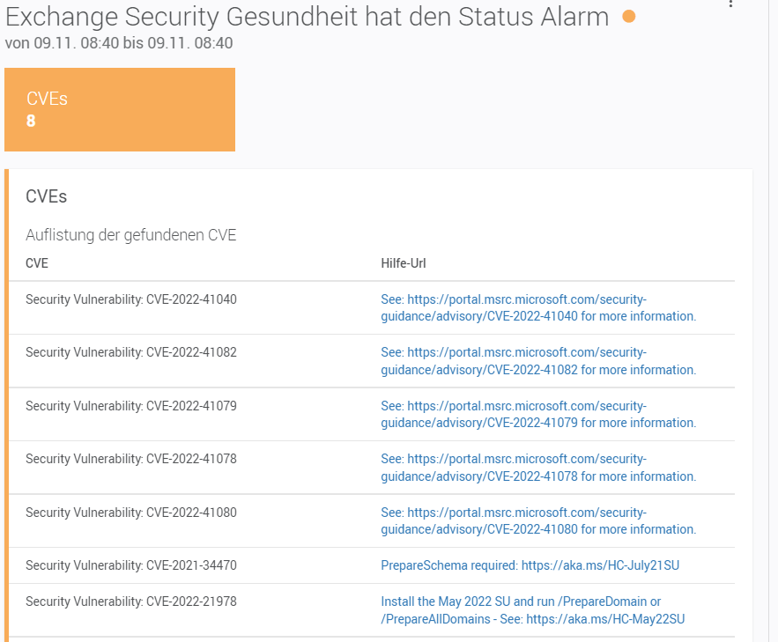Screen dimensions: 778x642
Task: Select the CVE-2022-41082 vulnerability row text
Action: 131,352
